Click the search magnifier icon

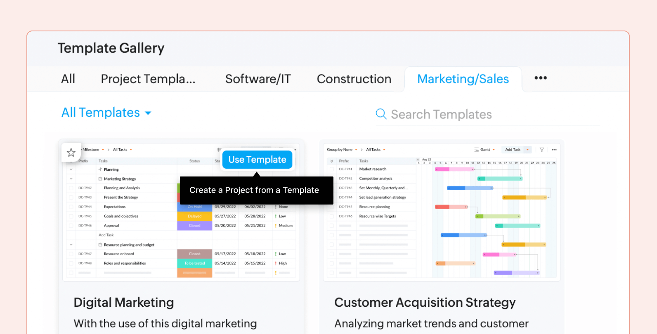380,114
